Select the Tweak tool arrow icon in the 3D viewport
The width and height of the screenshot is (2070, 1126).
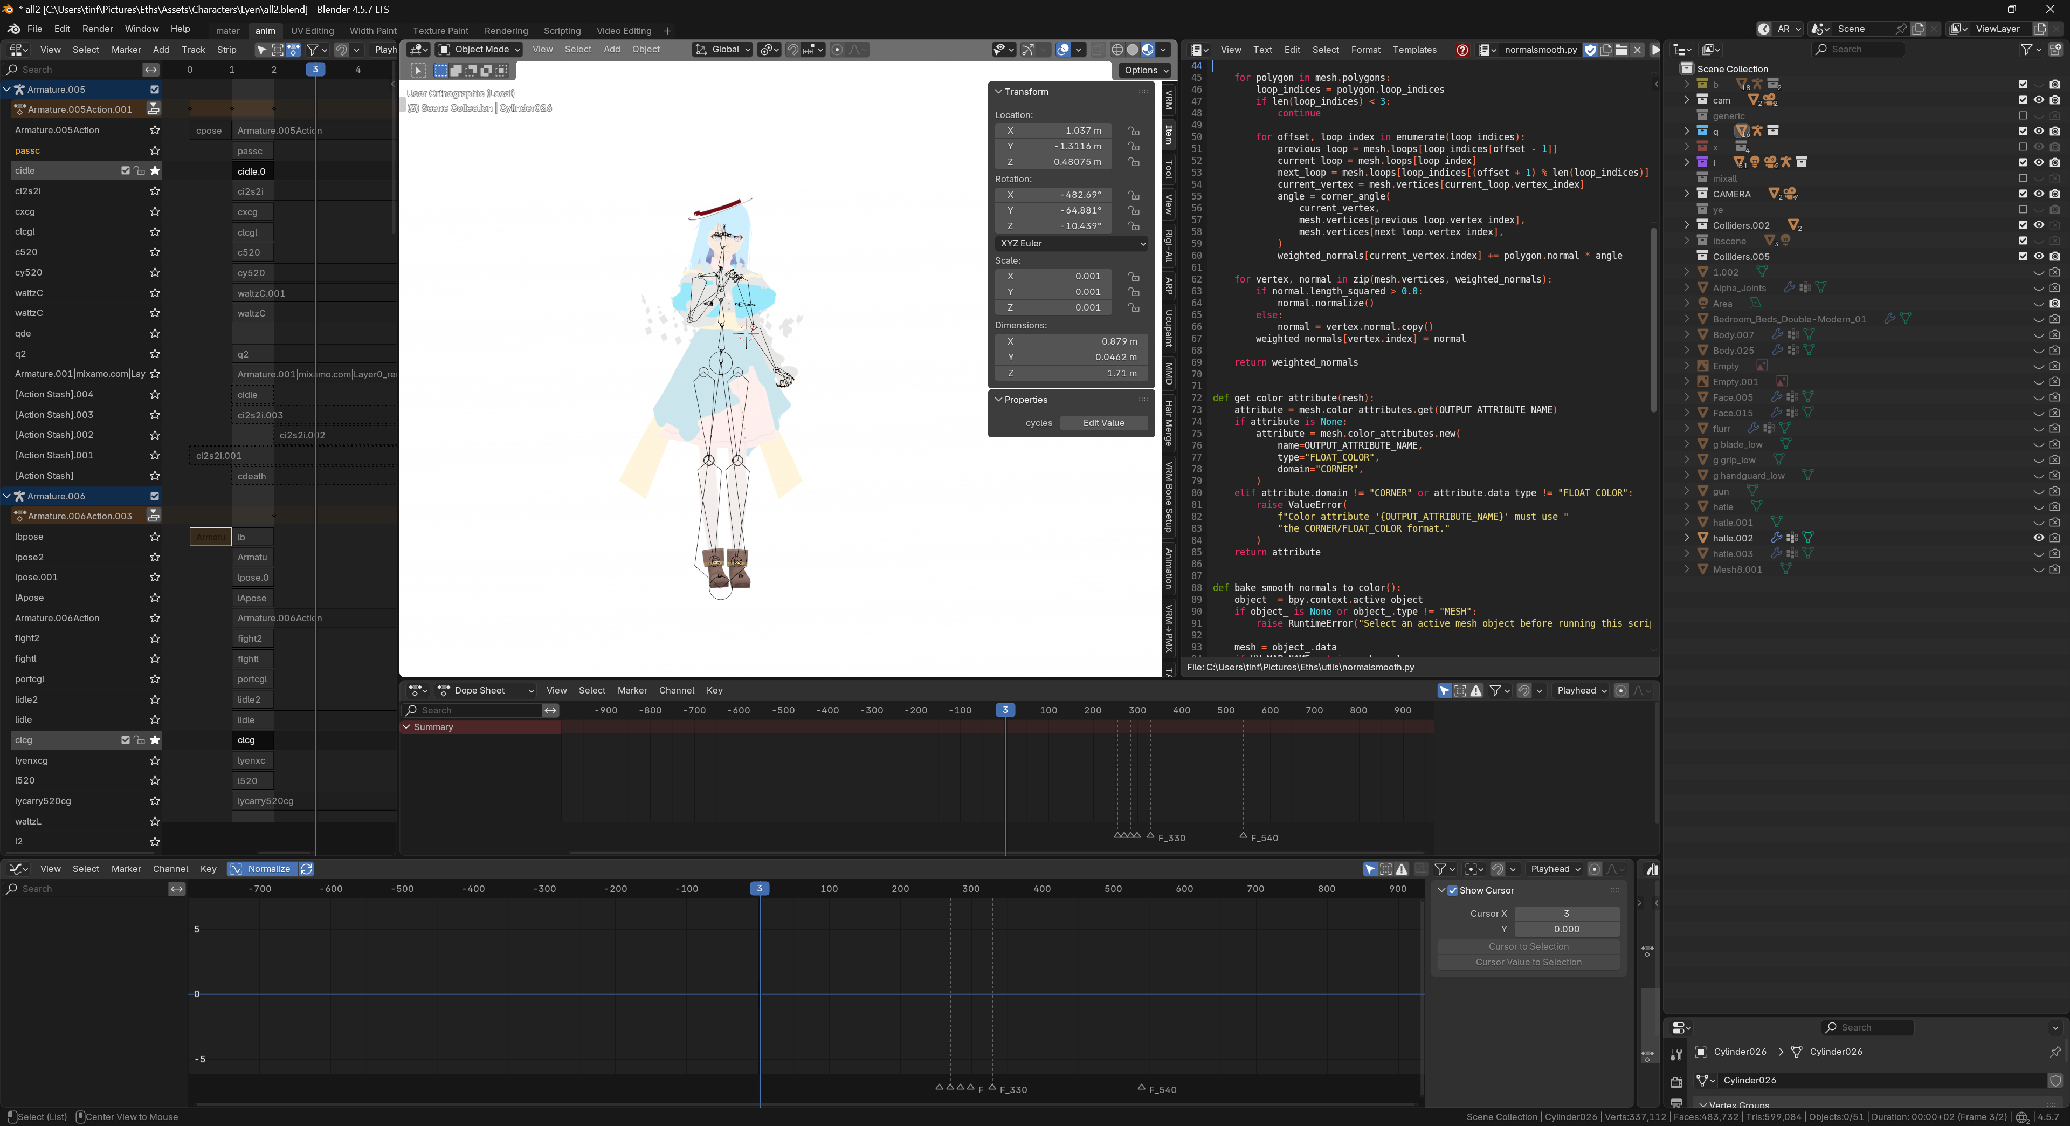click(419, 71)
